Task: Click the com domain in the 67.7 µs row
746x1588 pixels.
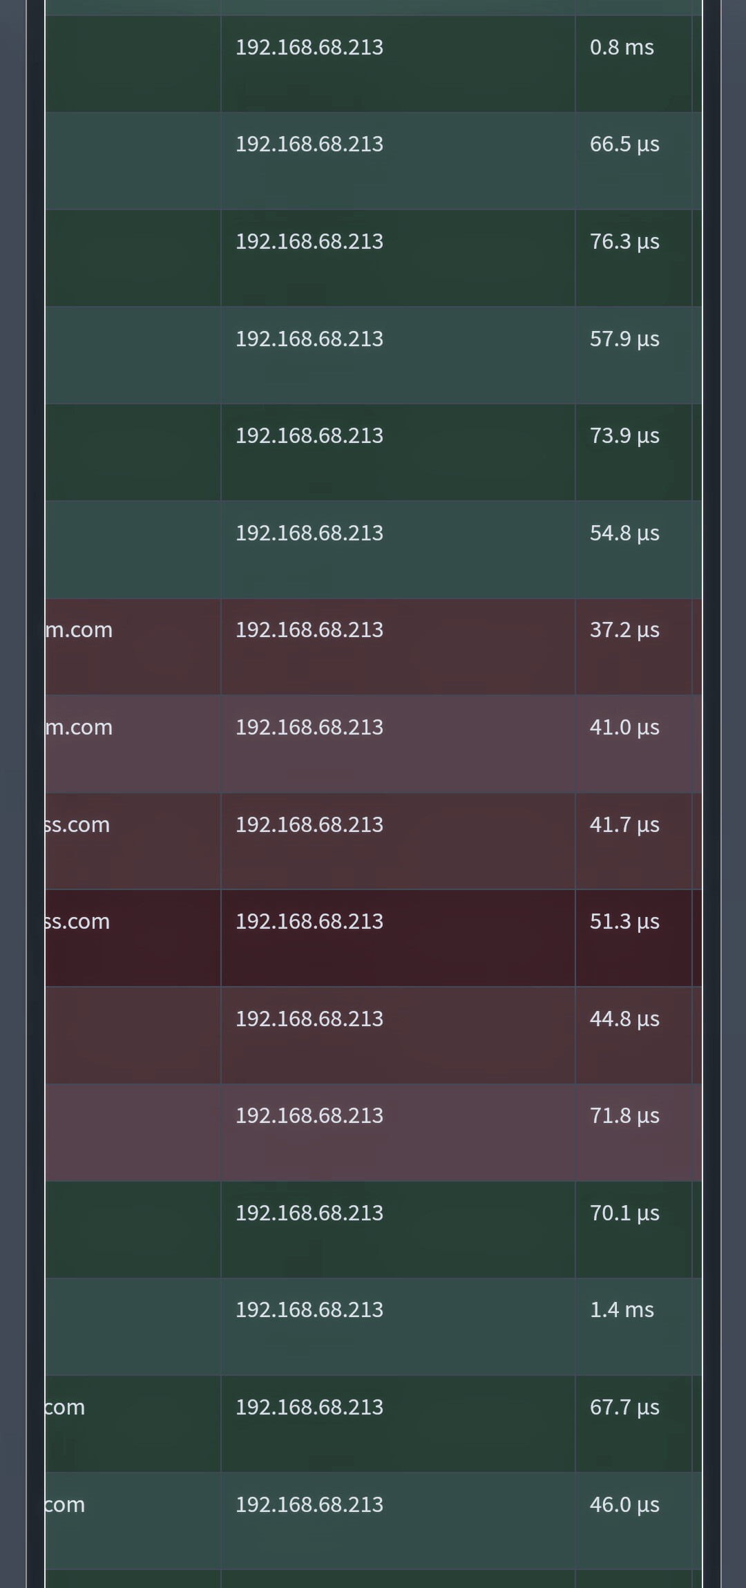Action: coord(66,1407)
